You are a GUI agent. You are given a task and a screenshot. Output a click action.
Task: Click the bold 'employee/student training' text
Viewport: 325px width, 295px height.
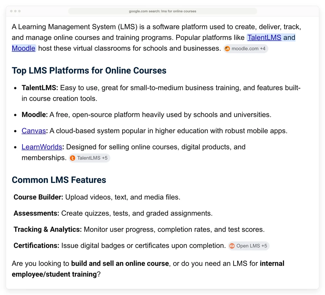click(54, 274)
